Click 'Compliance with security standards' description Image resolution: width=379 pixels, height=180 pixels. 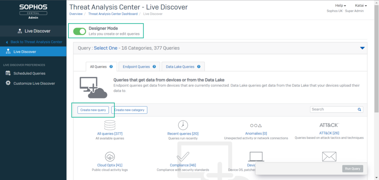pos(183,170)
